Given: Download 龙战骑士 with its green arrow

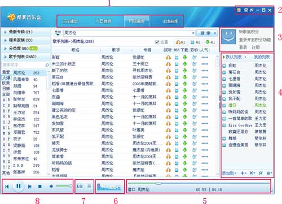Looking at the screenshot, I should pyautogui.click(x=185, y=150).
